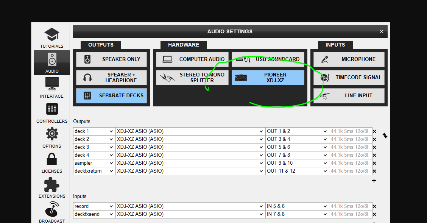Open the OUT 11 & 12 channel dropdown
The width and height of the screenshot is (427, 223).
pos(297,171)
